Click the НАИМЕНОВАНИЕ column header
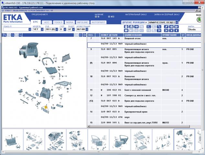This screenshot has width=205, height=155. pos(142,35)
